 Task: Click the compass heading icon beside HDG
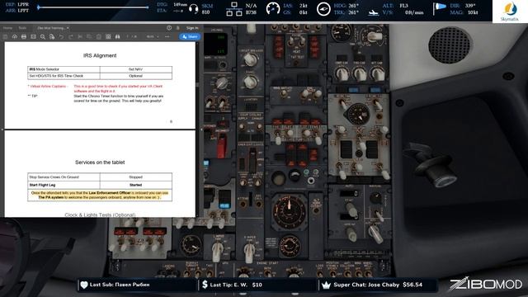click(323, 9)
